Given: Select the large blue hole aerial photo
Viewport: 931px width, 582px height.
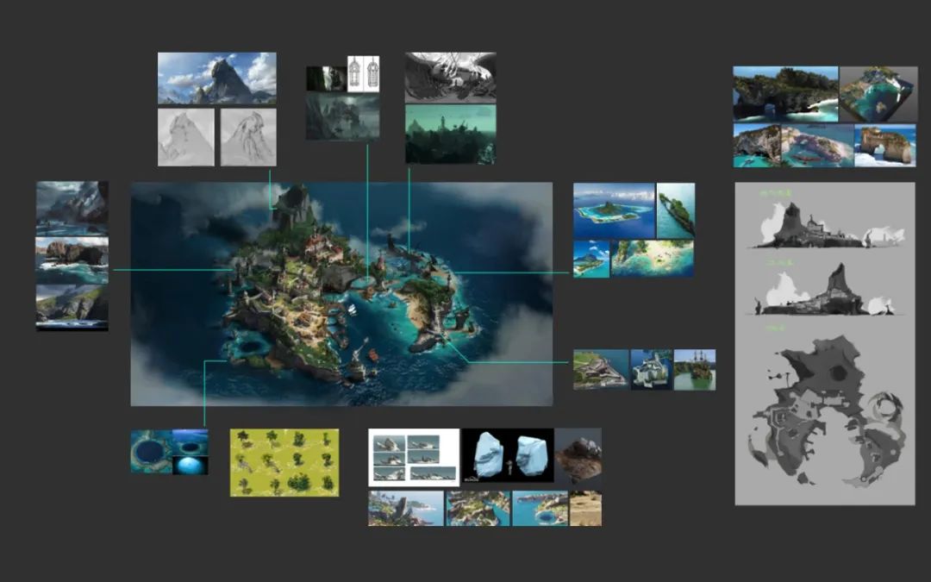Looking at the screenshot, I should 152,452.
